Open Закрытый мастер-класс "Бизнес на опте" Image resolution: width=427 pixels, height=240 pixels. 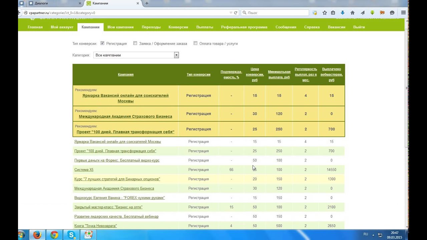(x=108, y=207)
